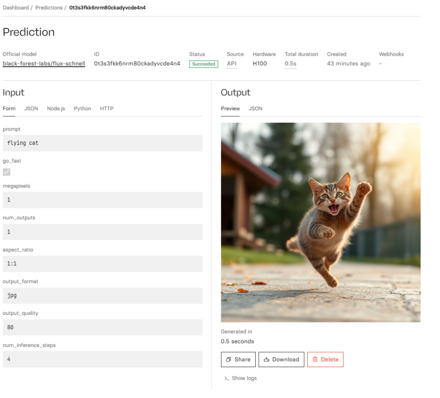The width and height of the screenshot is (440, 398).
Task: Click the aspect_ratio field showing 1:1
Action: click(x=102, y=264)
